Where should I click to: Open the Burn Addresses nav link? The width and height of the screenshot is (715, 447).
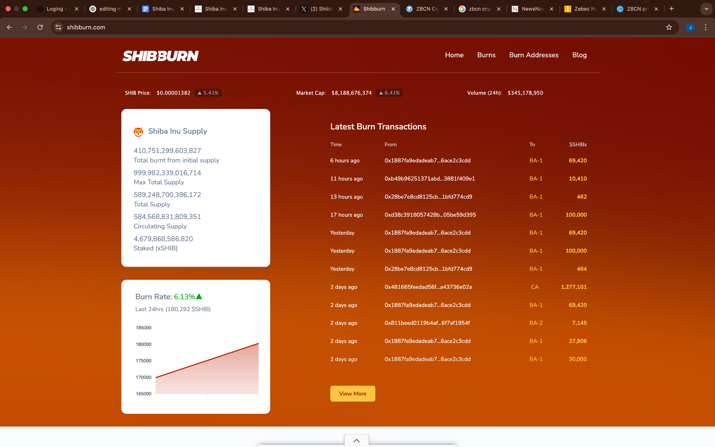534,55
